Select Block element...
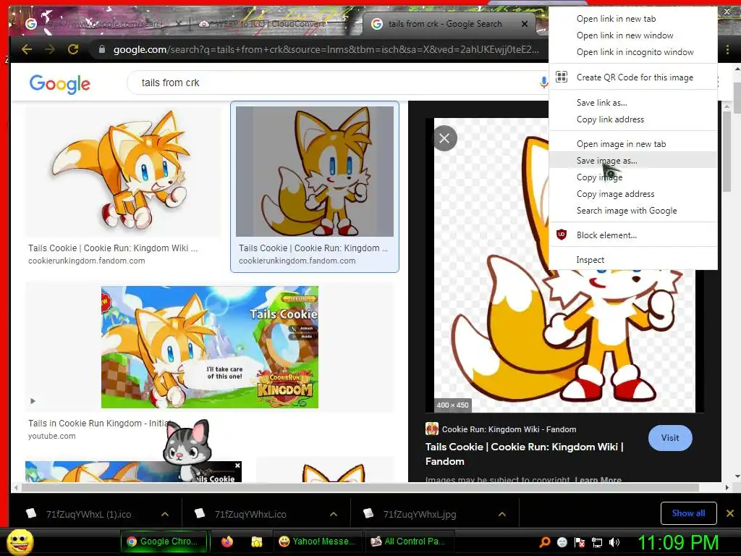This screenshot has height=556, width=741. (x=632, y=235)
